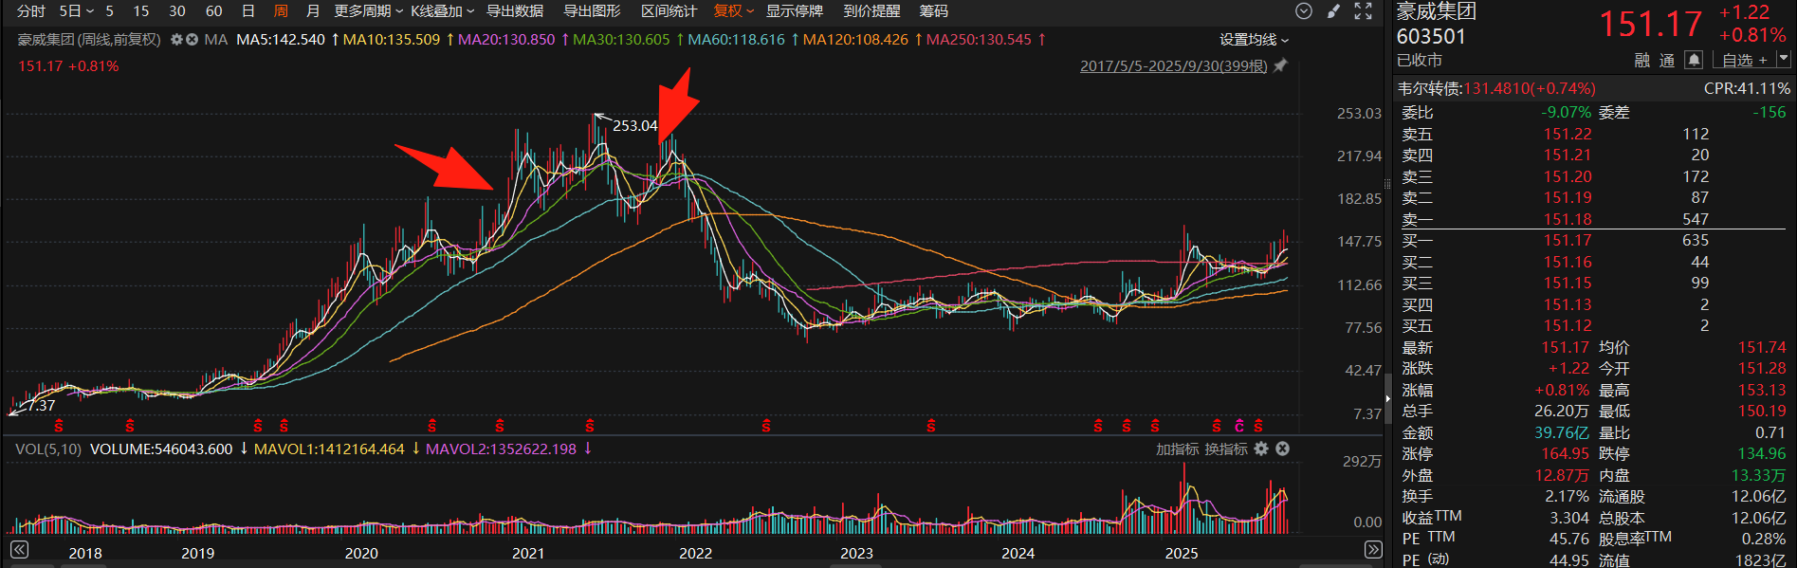Image resolution: width=1797 pixels, height=568 pixels.
Task: Open VOL indicator settings gear
Action: (x=1261, y=449)
